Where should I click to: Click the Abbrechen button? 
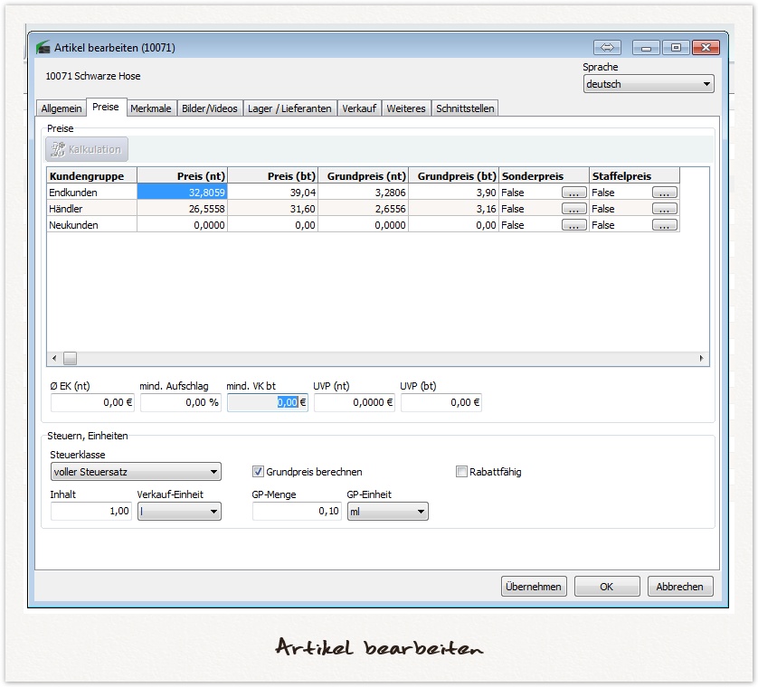(x=680, y=587)
